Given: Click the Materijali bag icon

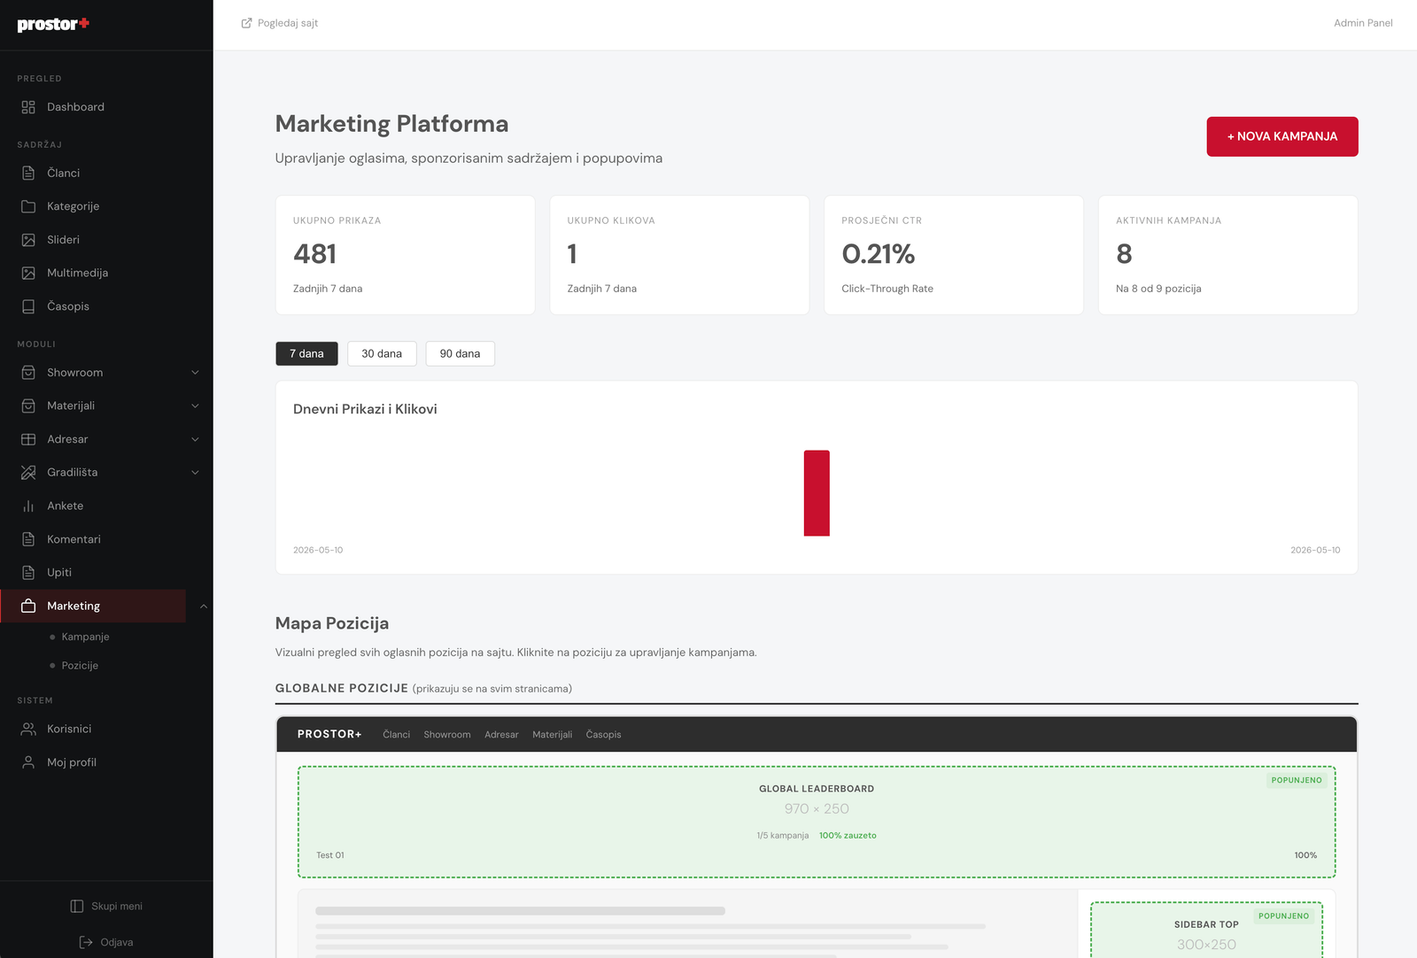Looking at the screenshot, I should coord(28,406).
